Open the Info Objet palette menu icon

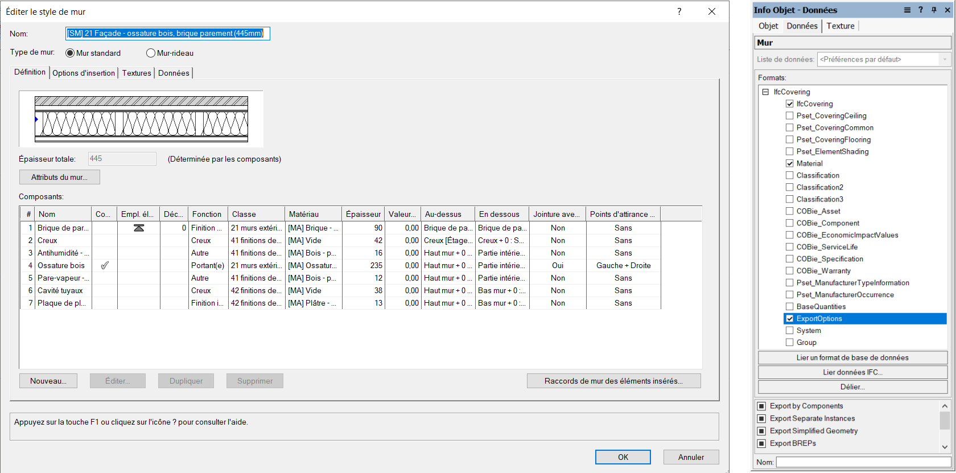click(907, 10)
